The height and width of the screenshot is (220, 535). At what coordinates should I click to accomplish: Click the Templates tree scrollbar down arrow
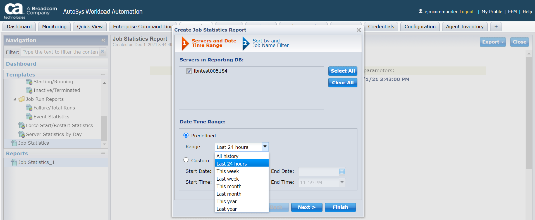click(x=104, y=144)
